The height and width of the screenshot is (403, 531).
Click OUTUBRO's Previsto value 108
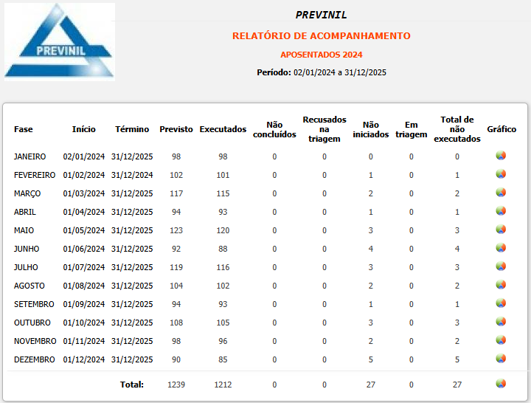coord(176,323)
